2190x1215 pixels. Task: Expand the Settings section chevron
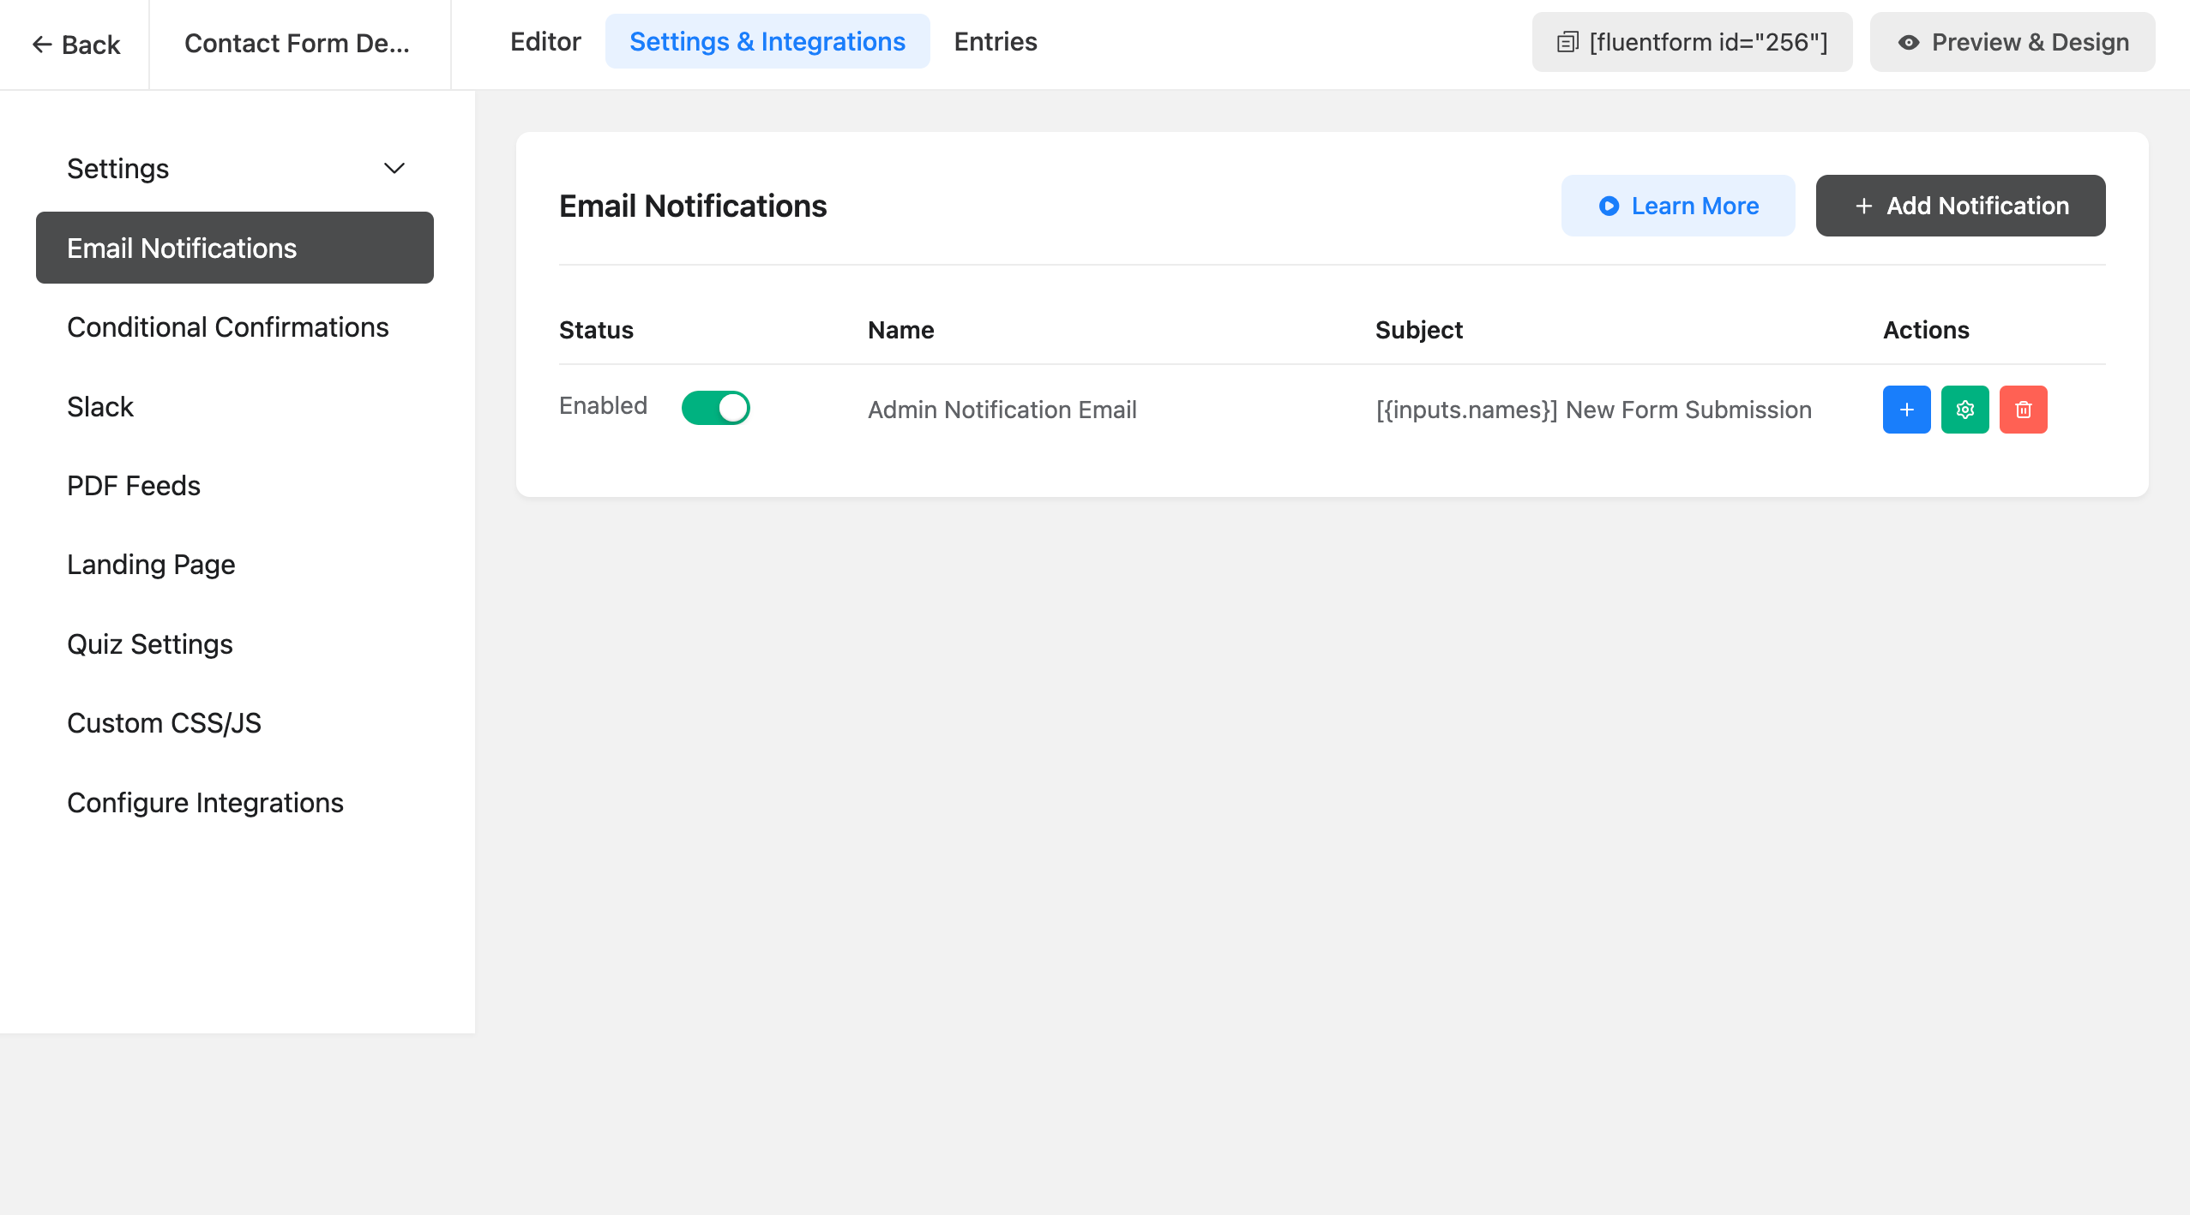(x=395, y=168)
